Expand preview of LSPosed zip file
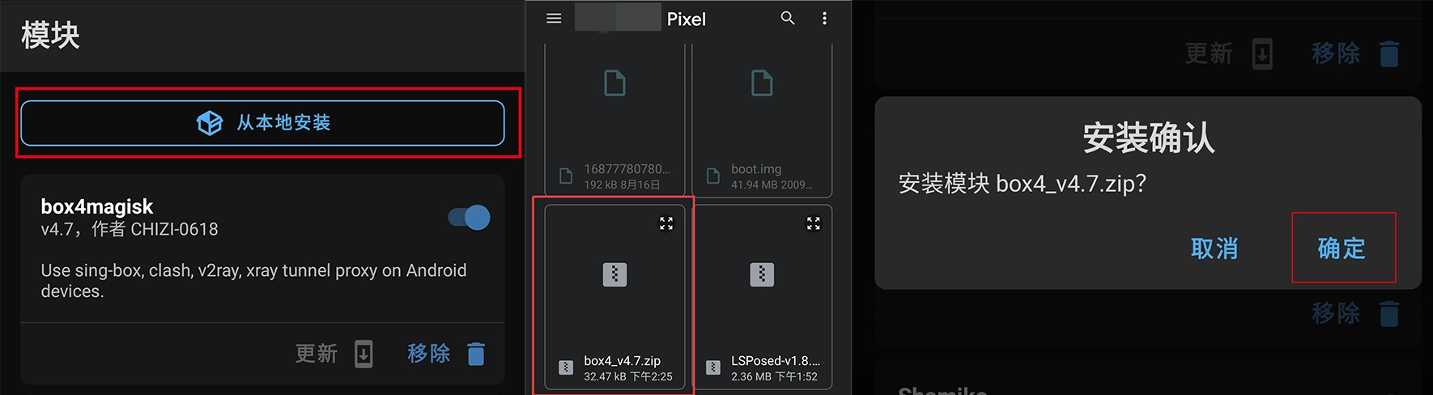 tap(814, 223)
